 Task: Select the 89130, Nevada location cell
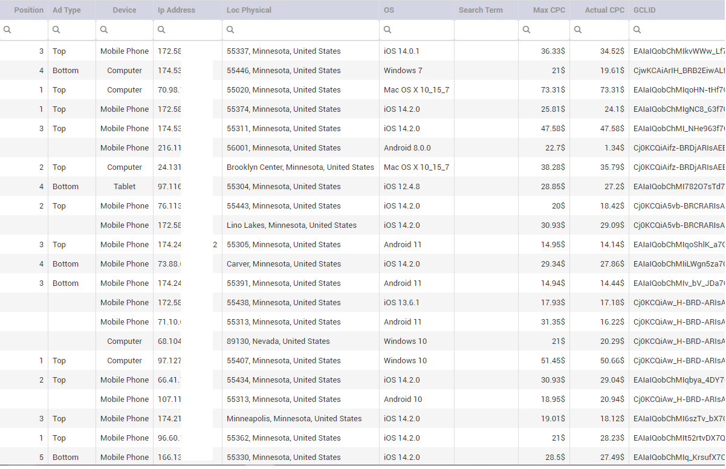point(278,341)
